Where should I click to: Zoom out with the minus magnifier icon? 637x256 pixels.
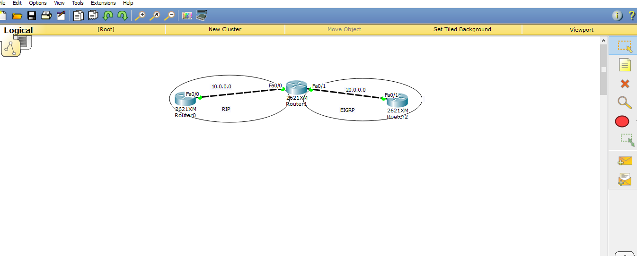169,16
